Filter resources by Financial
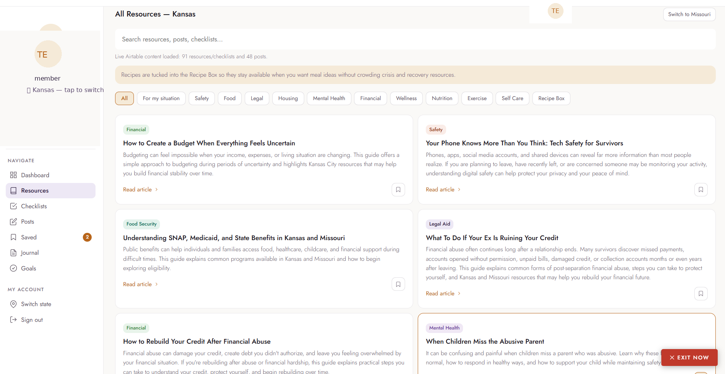The width and height of the screenshot is (725, 374). [371, 98]
